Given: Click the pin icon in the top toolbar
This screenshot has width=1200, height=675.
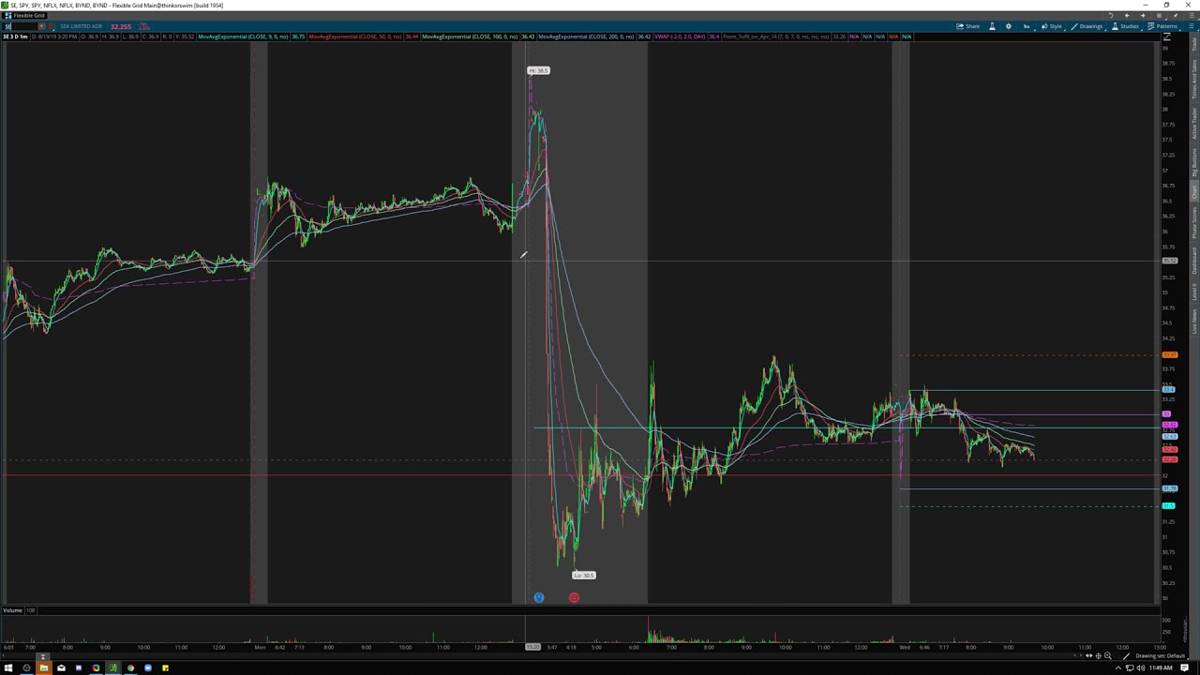Looking at the screenshot, I should pyautogui.click(x=1175, y=16).
